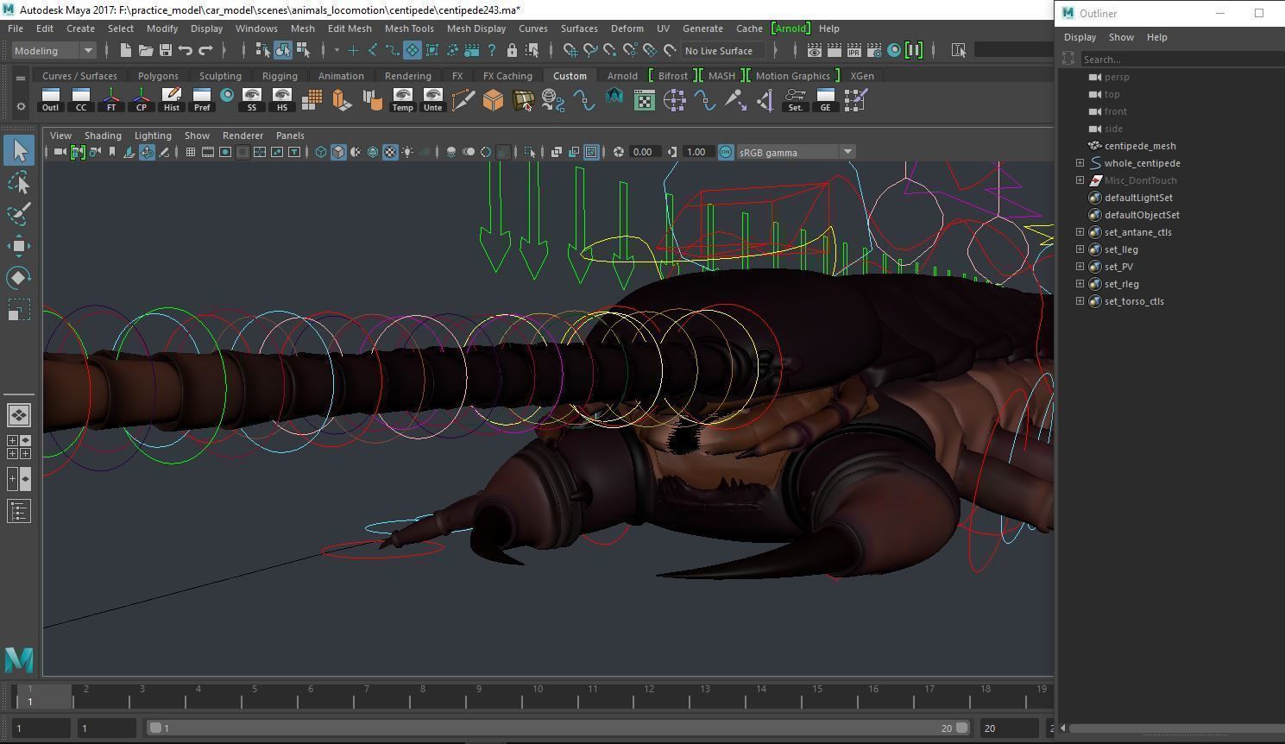The width and height of the screenshot is (1285, 744).
Task: Select the Paint selection tool
Action: (19, 214)
